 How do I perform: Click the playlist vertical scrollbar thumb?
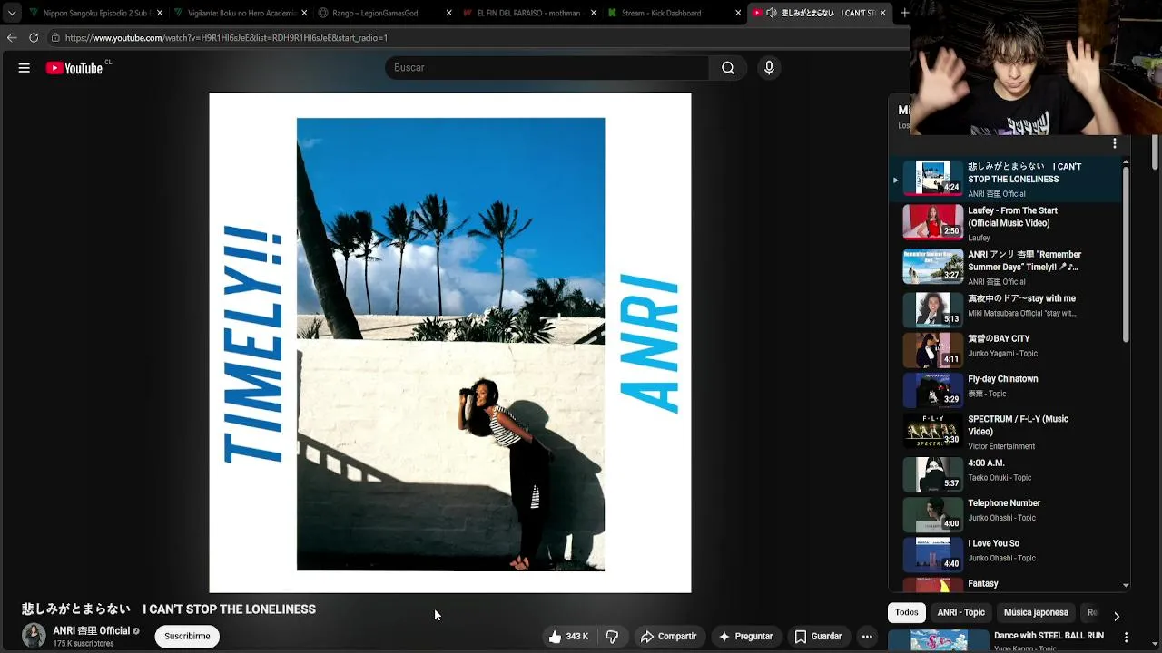(x=1126, y=254)
